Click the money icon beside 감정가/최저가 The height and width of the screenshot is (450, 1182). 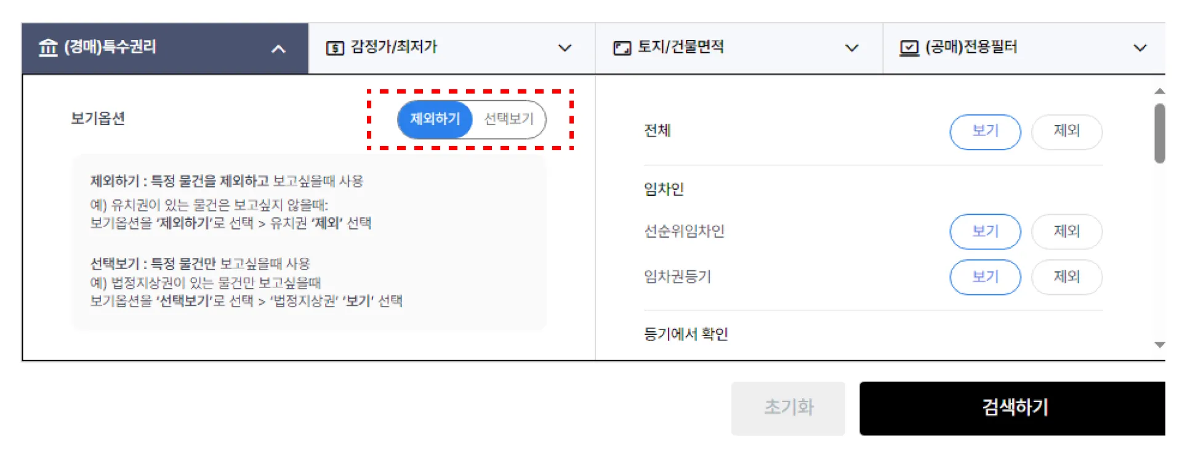(x=335, y=48)
